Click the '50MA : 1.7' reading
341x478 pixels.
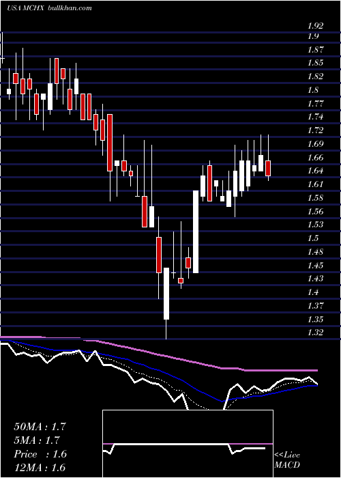(40, 427)
